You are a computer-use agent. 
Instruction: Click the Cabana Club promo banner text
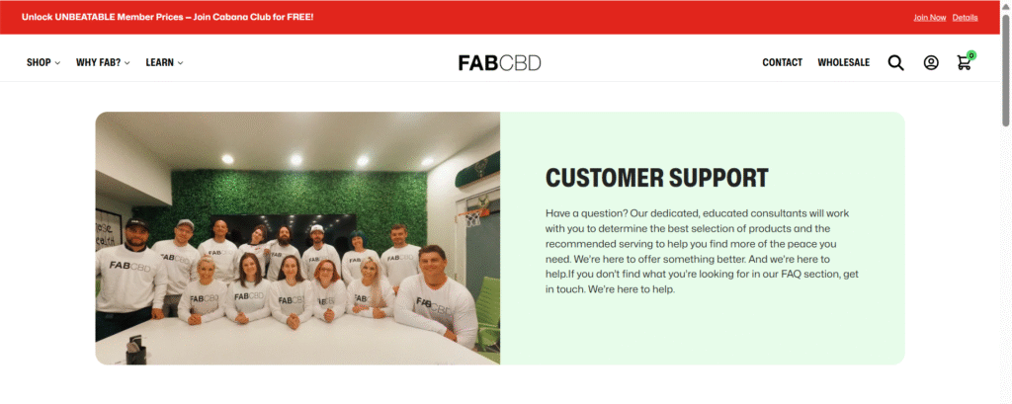click(167, 17)
